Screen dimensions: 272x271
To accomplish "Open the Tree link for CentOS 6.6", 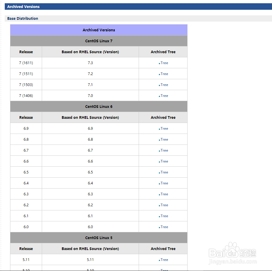I will pyautogui.click(x=164, y=161).
